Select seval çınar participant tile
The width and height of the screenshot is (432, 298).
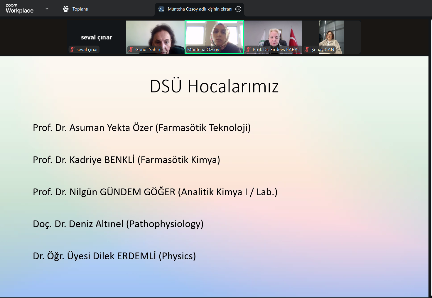pos(97,37)
